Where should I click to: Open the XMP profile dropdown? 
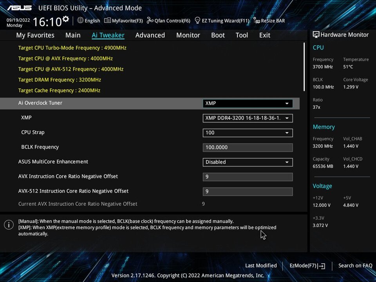(248, 118)
